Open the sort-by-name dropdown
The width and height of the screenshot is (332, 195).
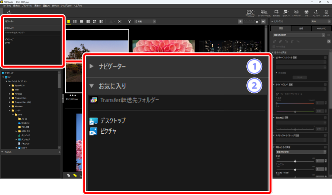click(x=144, y=22)
